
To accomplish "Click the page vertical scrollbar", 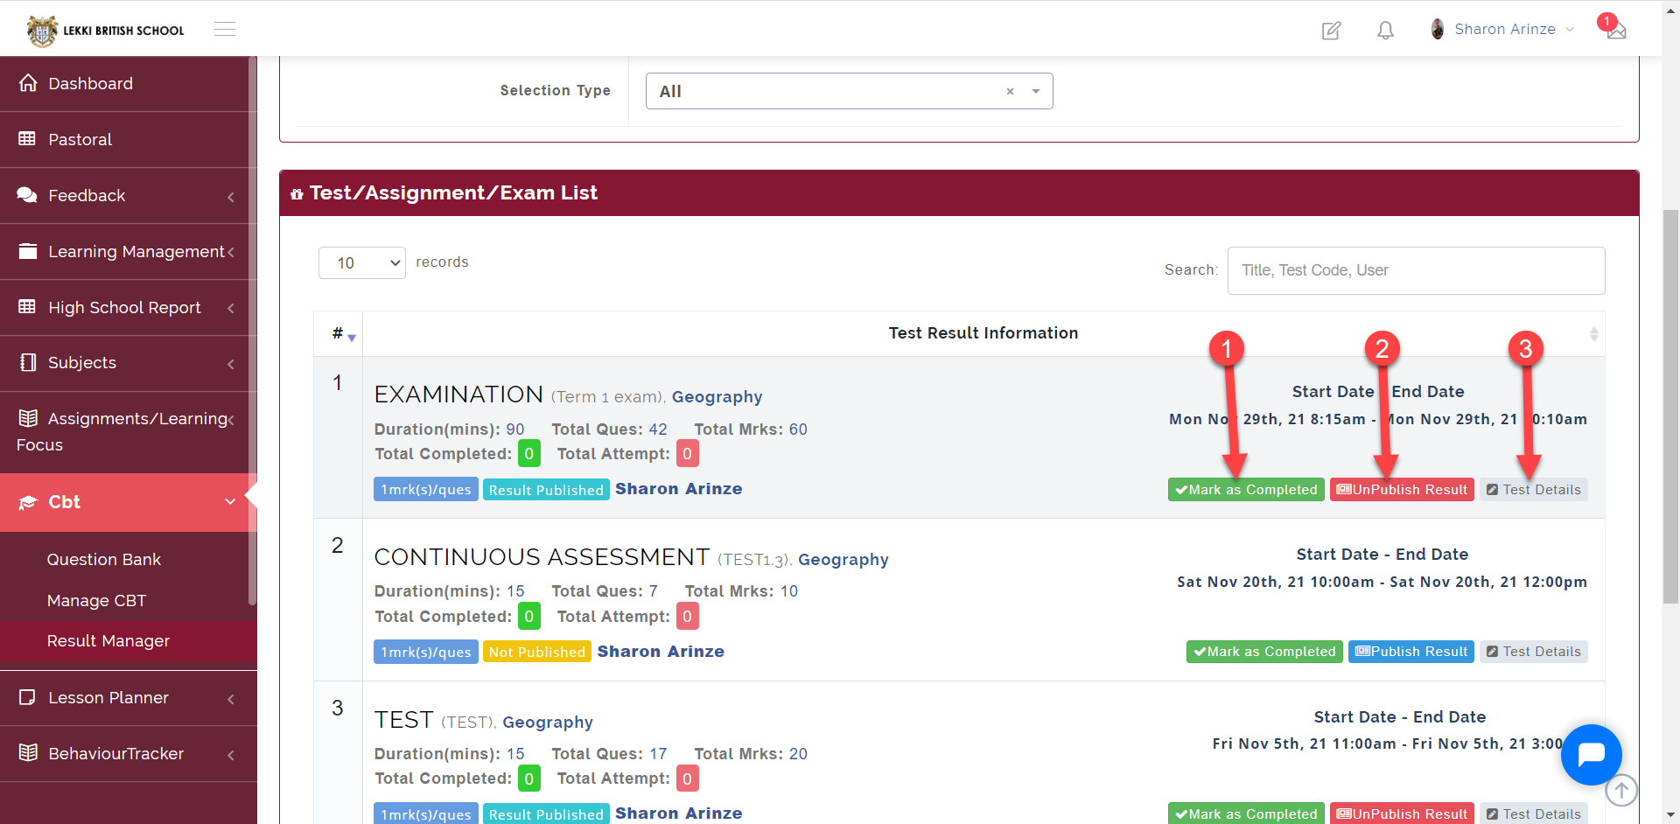I will pyautogui.click(x=1670, y=407).
